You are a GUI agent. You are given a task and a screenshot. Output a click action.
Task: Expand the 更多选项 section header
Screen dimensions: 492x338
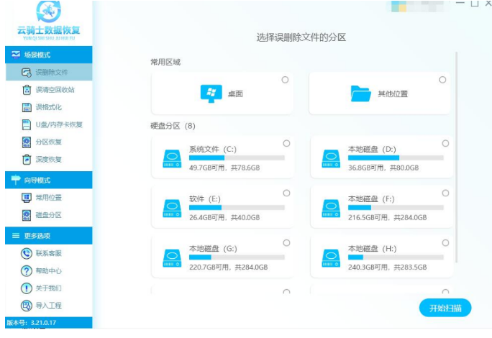46,236
